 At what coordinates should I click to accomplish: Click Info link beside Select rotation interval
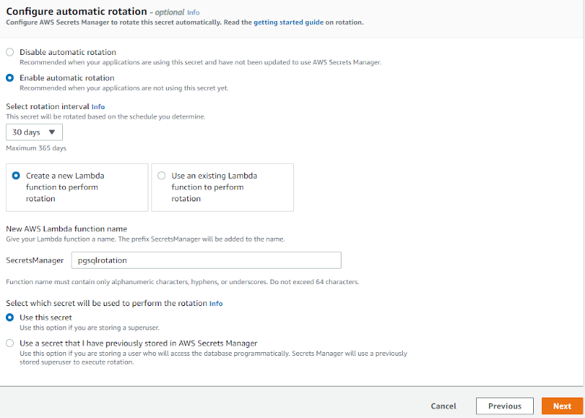click(98, 106)
